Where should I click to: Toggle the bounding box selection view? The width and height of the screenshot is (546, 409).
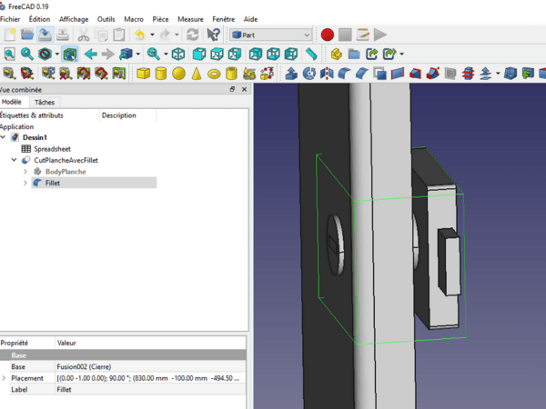[x=69, y=55]
